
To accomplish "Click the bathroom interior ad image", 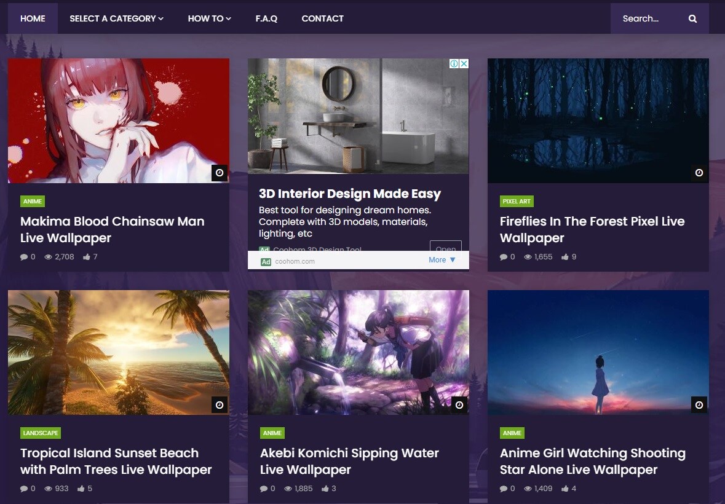I will [x=359, y=116].
